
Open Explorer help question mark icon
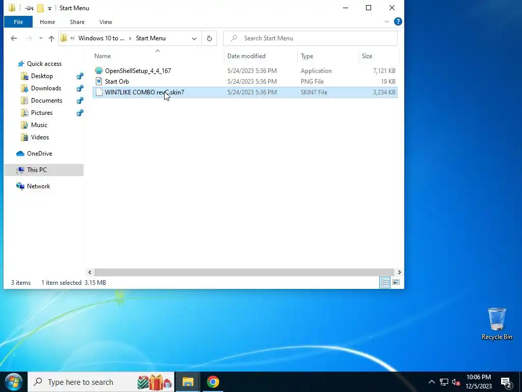click(398, 21)
